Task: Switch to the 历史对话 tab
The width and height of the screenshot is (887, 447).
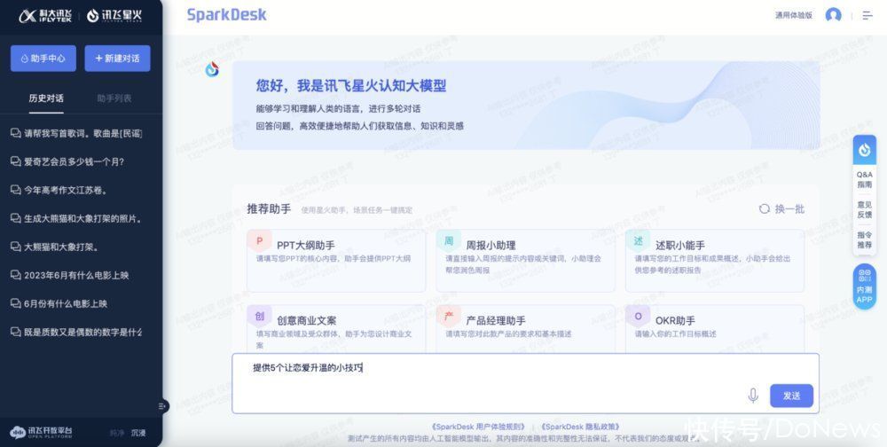Action: click(46, 98)
